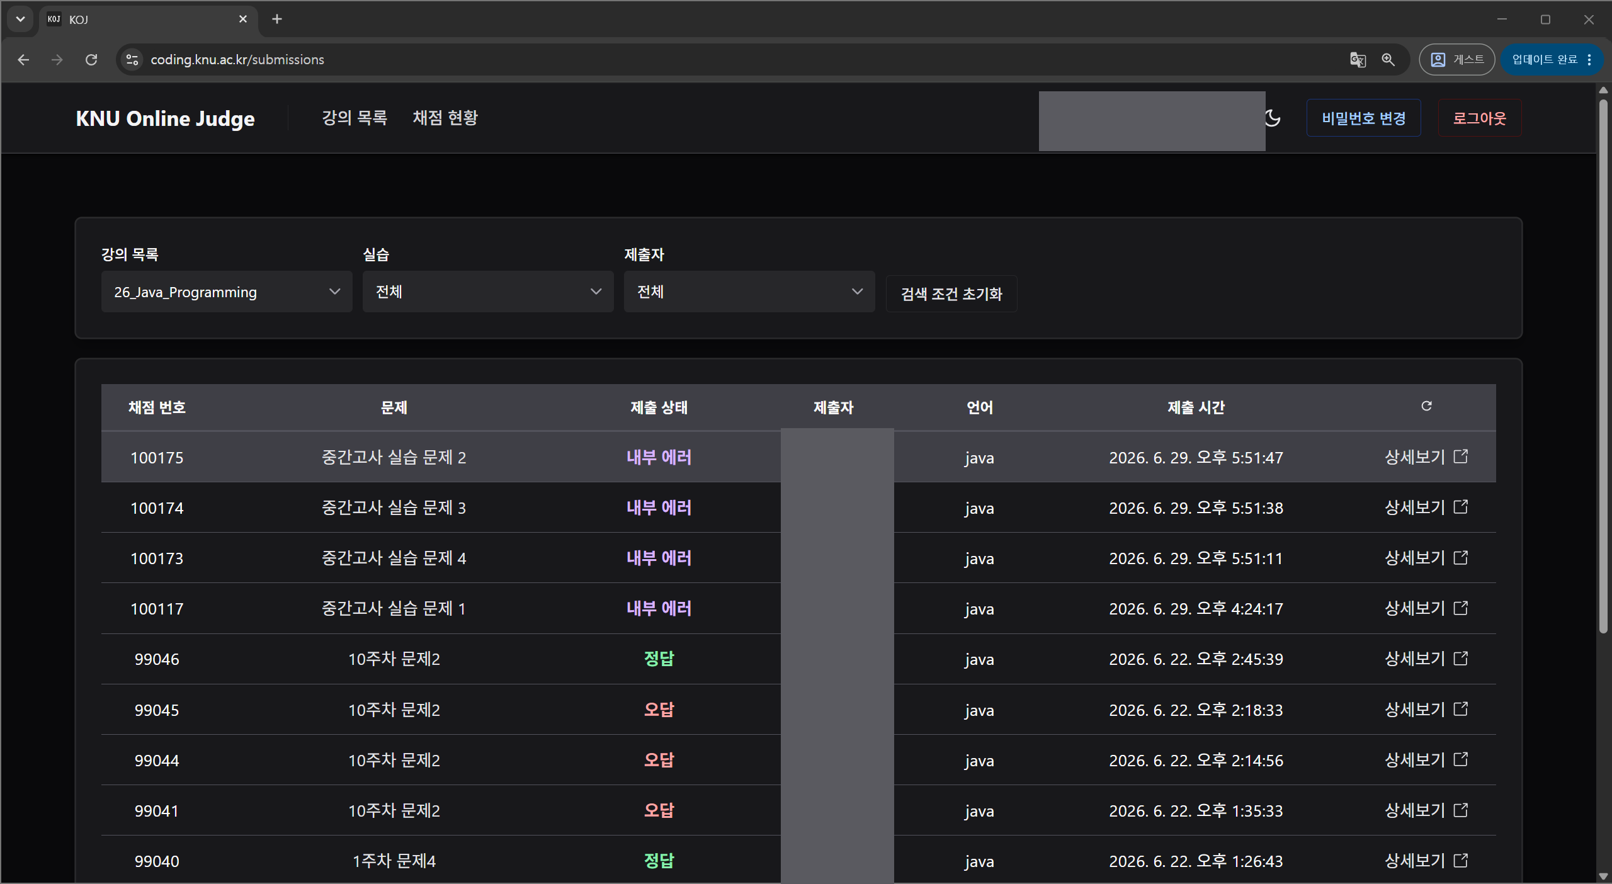The width and height of the screenshot is (1612, 884).
Task: Open external link icon for submission 100174
Action: point(1461,507)
